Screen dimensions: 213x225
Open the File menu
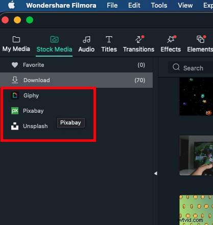pos(112,6)
